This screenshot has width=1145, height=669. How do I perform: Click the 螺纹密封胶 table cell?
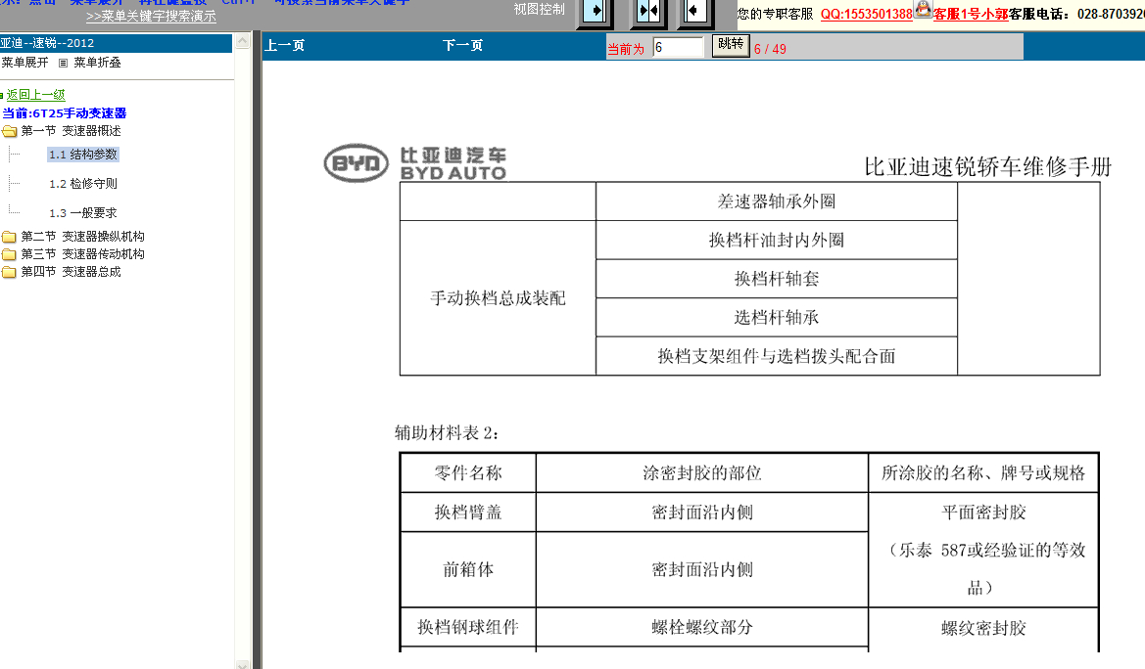983,628
